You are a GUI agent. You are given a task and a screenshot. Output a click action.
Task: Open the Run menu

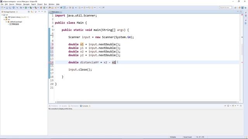coord(46,4)
